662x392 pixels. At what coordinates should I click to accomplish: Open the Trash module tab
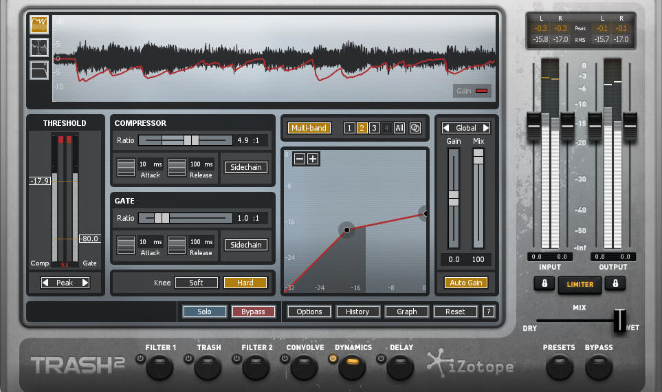tap(208, 369)
